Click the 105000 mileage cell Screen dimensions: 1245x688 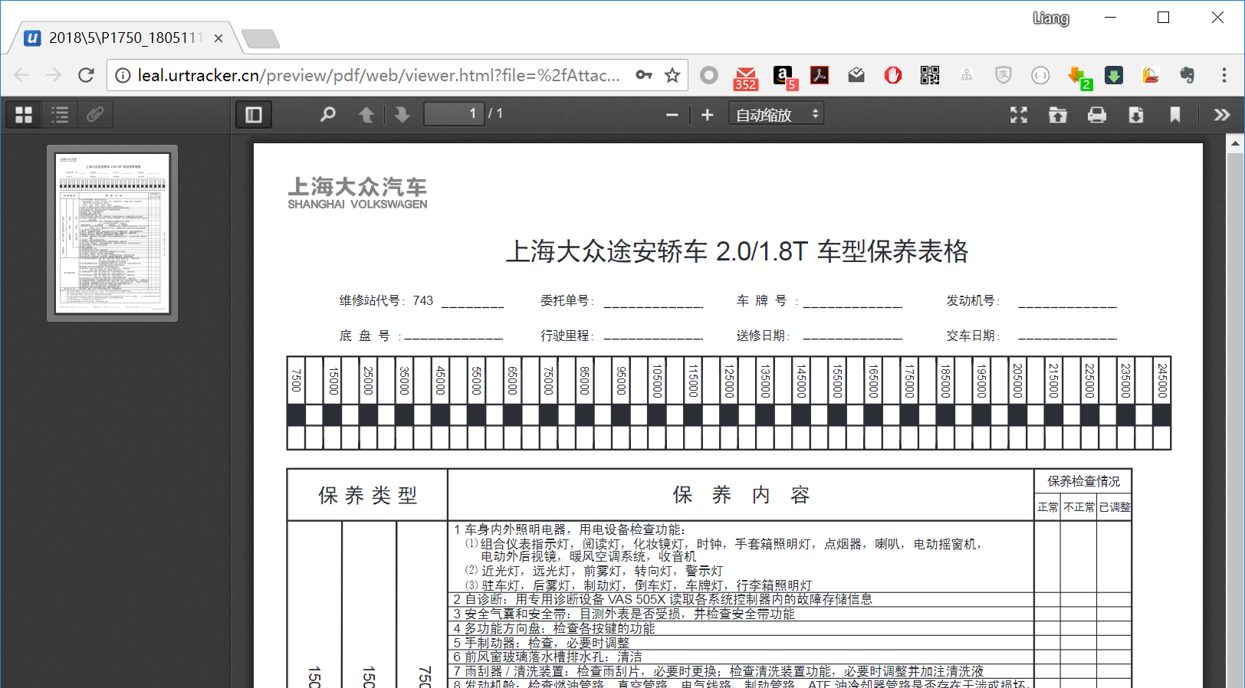coord(657,380)
